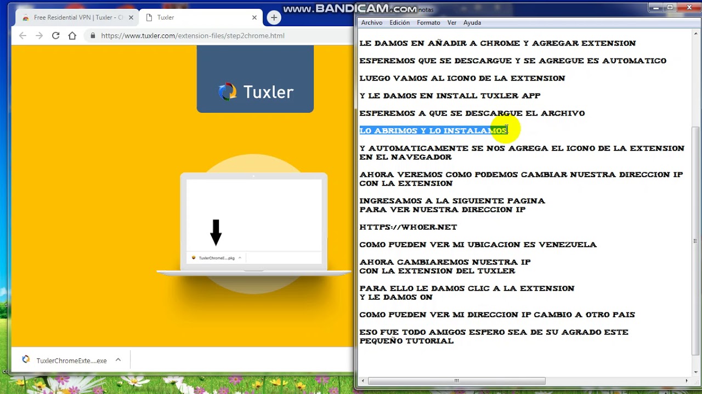702x394 pixels.
Task: Click the Tuxler tab favicon
Action: coord(149,18)
